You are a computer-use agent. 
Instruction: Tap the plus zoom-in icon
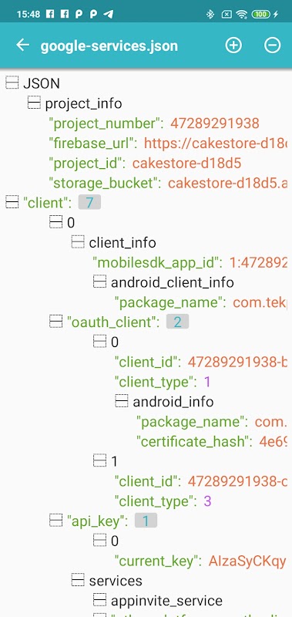233,46
